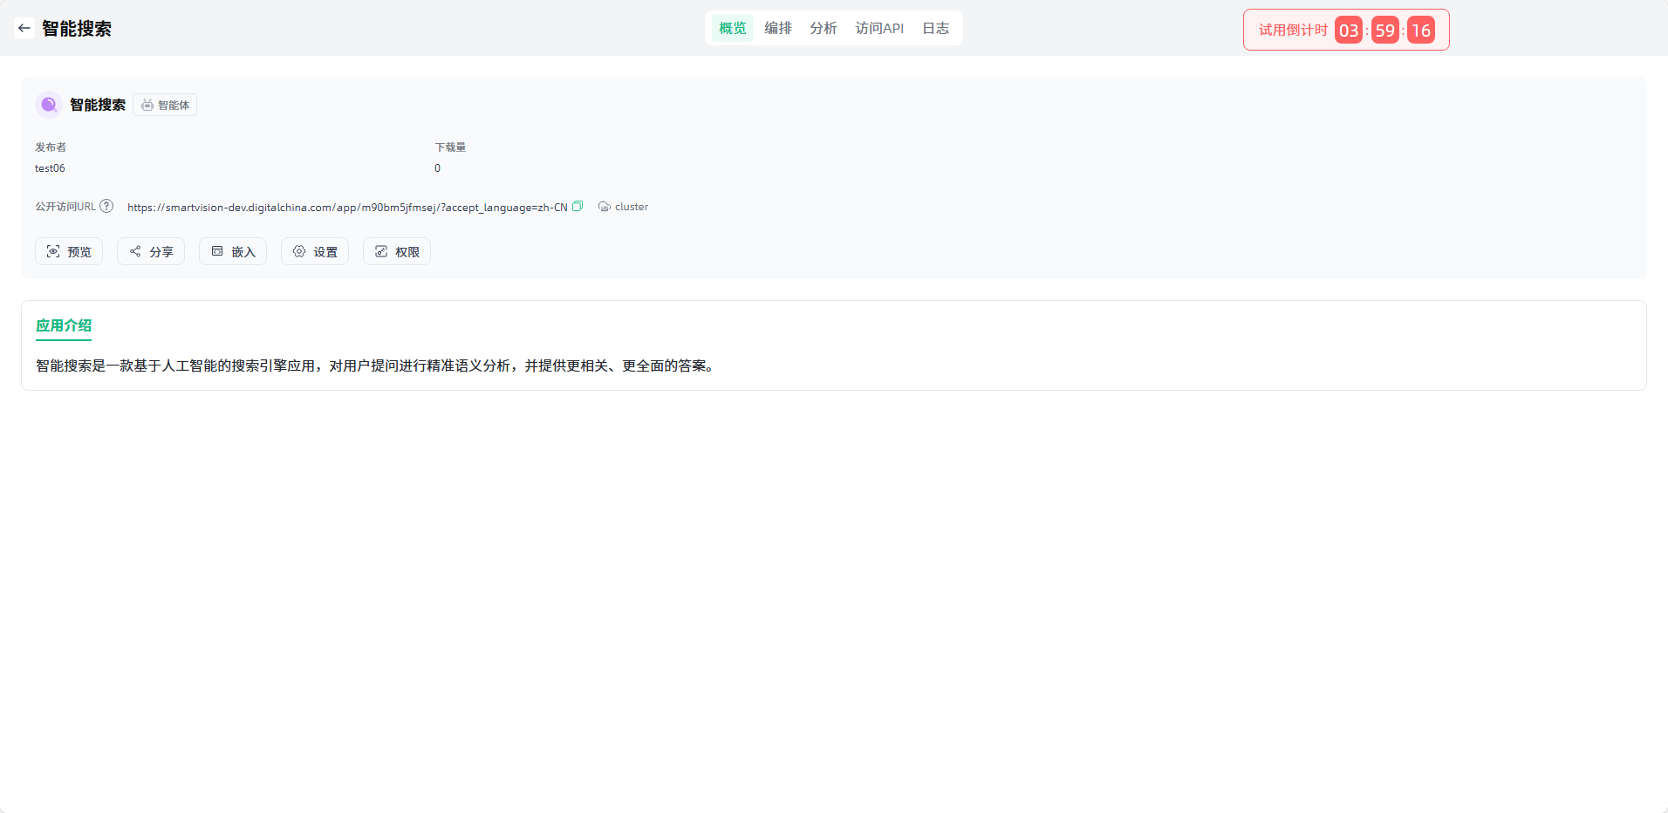This screenshot has height=813, width=1668.
Task: Open the 日志 tab
Action: tap(935, 28)
